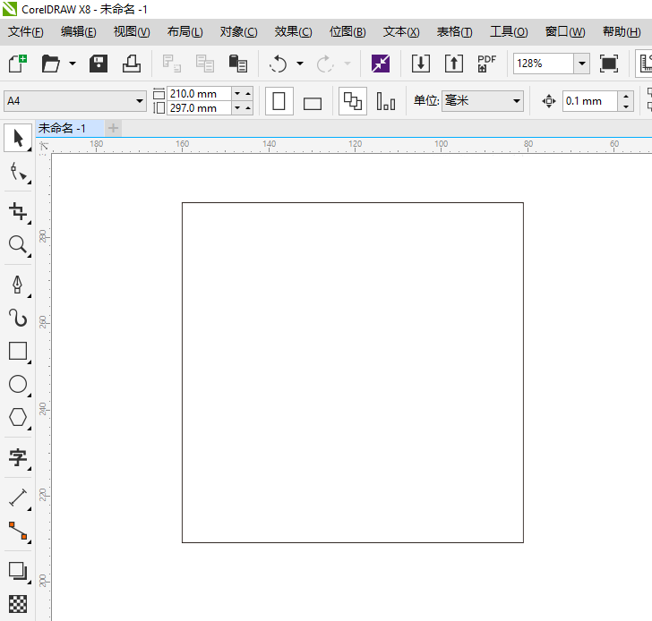Set page orientation to portrait
Screen dimensions: 652x621
pyautogui.click(x=279, y=101)
